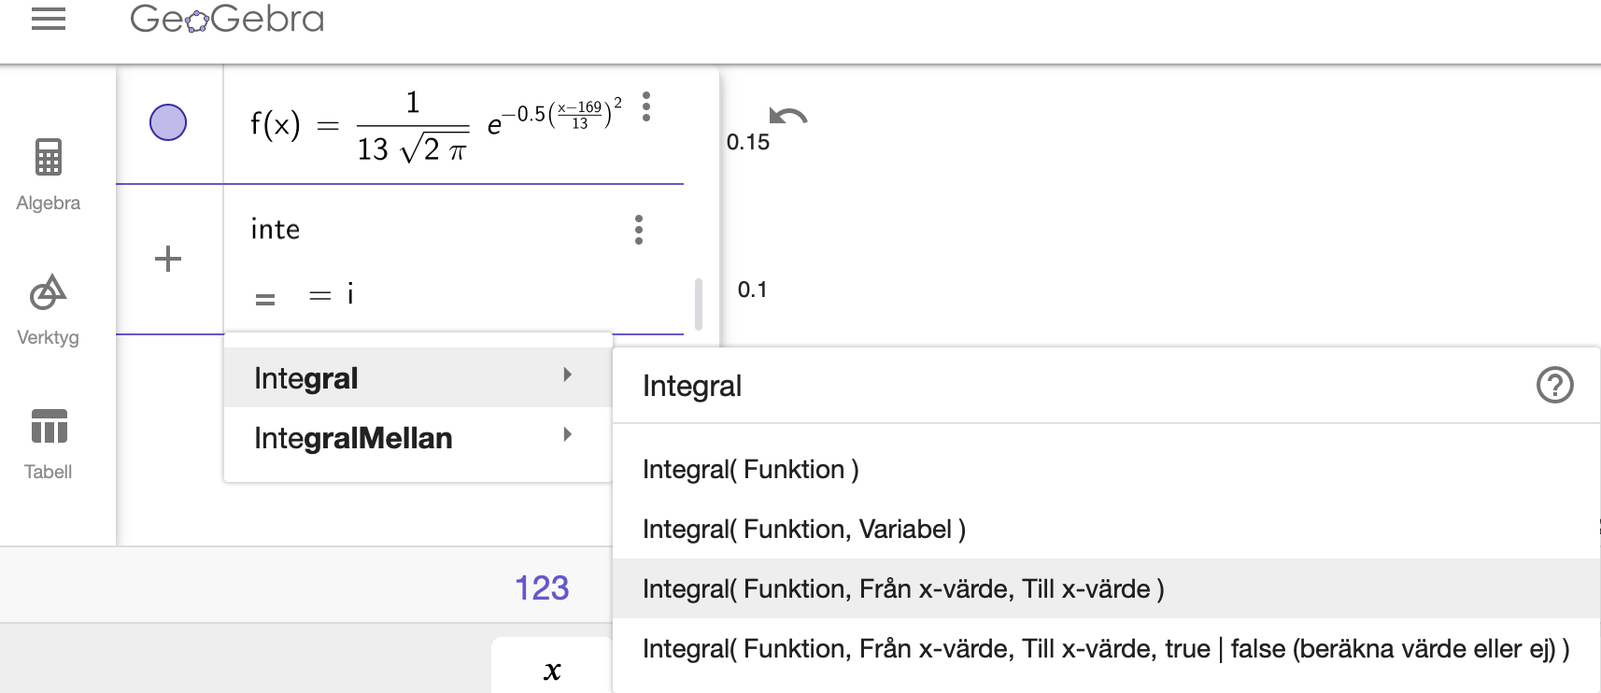Click the GeoGebra logo
Image resolution: width=1601 pixels, height=693 pixels.
(227, 19)
